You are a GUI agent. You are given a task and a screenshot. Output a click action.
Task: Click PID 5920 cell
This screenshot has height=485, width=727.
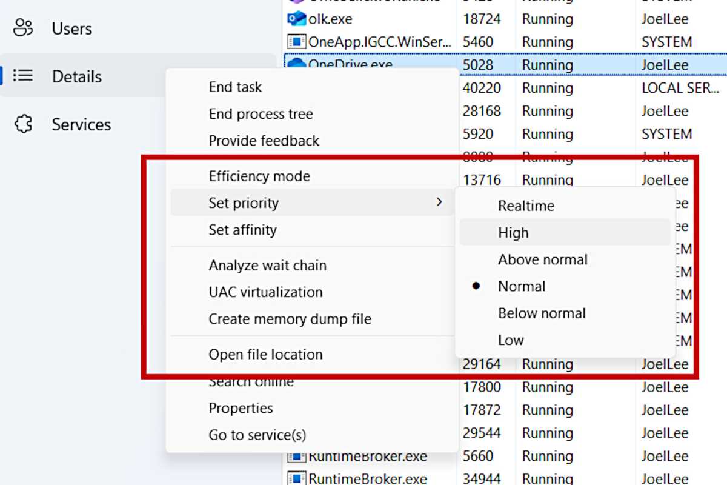[478, 134]
